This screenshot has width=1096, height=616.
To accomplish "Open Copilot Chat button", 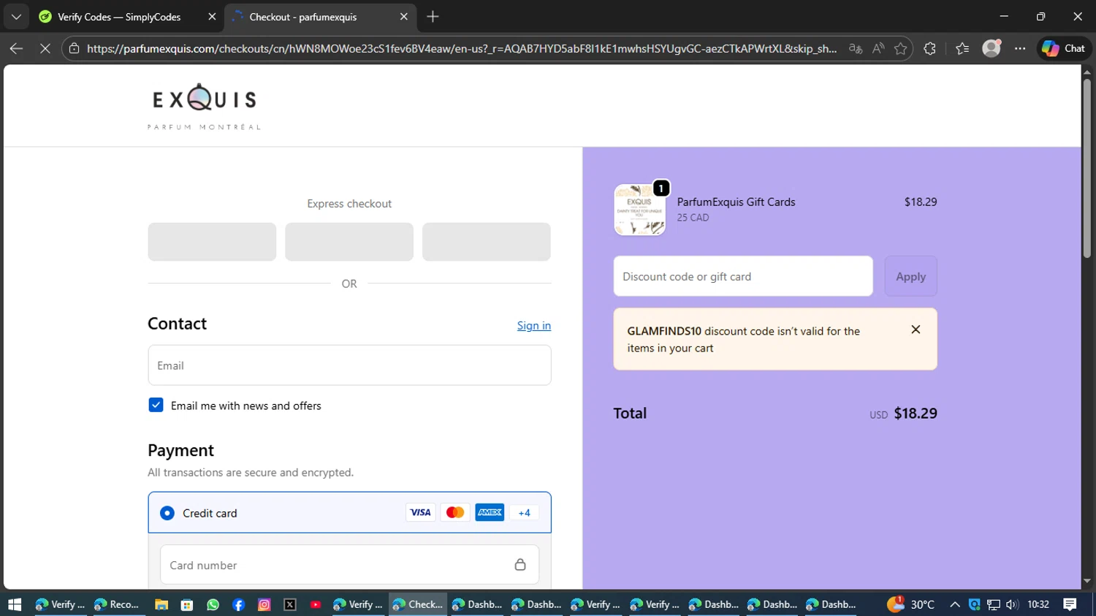I will [x=1064, y=48].
